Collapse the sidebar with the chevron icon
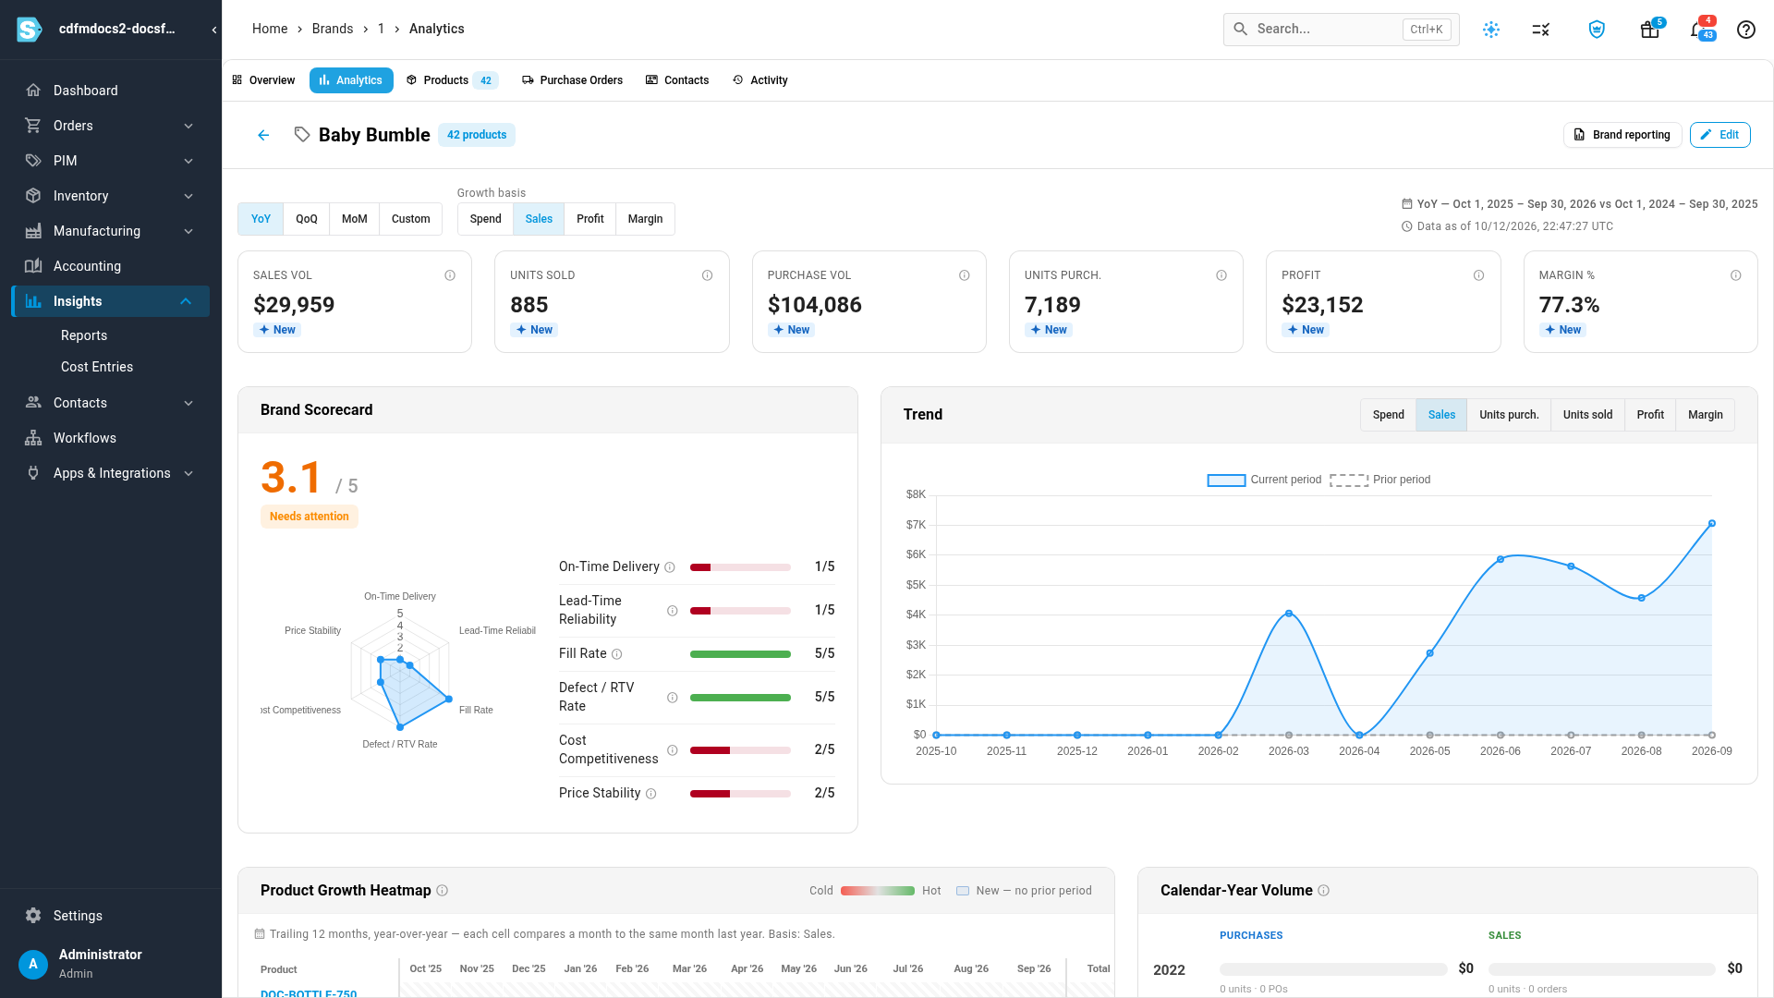 click(x=214, y=30)
